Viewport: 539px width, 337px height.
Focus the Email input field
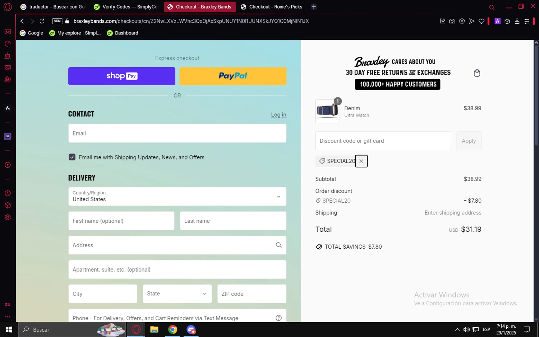tap(177, 133)
